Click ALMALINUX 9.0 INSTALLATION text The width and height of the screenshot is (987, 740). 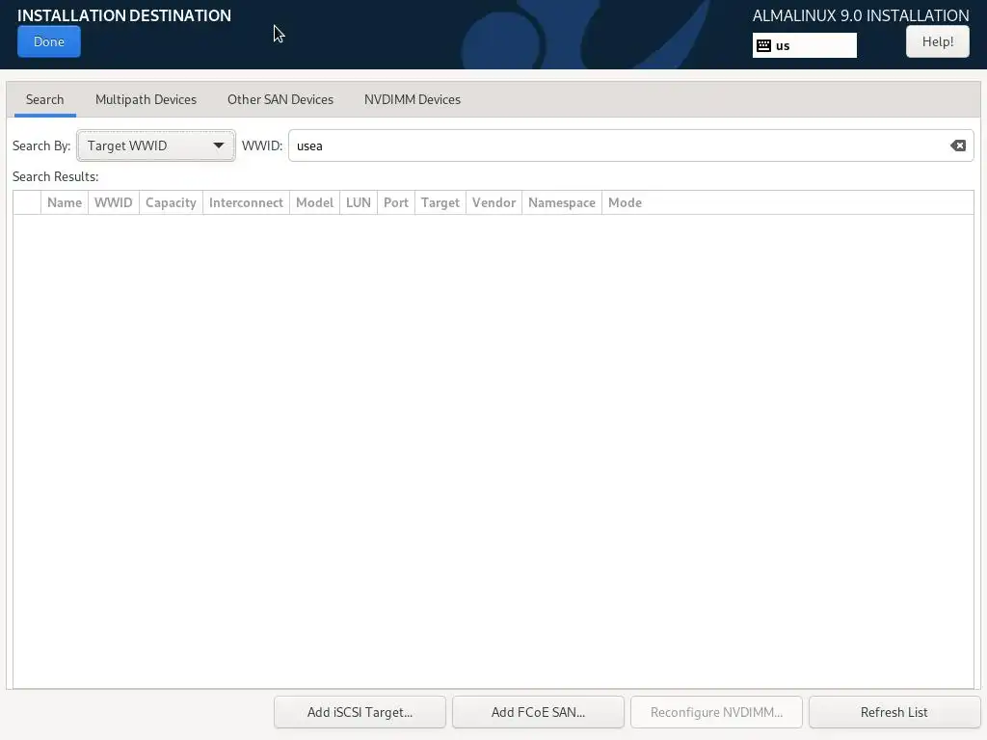(x=861, y=15)
